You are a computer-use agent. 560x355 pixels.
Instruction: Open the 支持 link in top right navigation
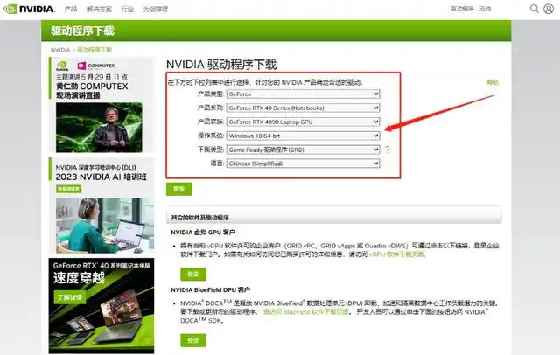486,9
